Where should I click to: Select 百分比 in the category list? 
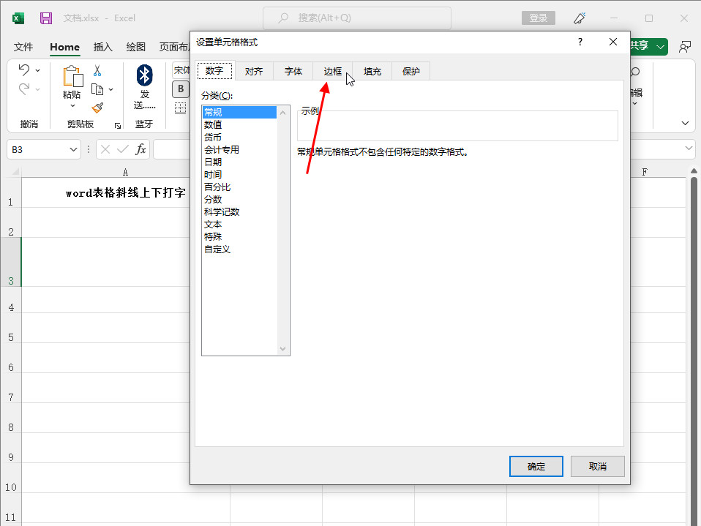click(x=239, y=187)
